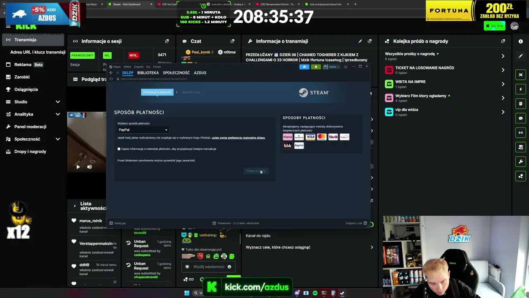529x298 pixels.
Task: Open the Steam announcements megaphone icon
Action: [304, 67]
